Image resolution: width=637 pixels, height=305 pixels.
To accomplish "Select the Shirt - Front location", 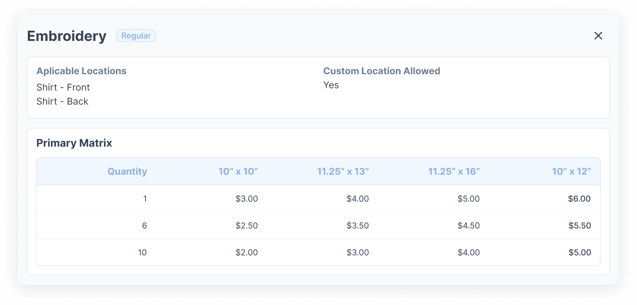I will (63, 87).
